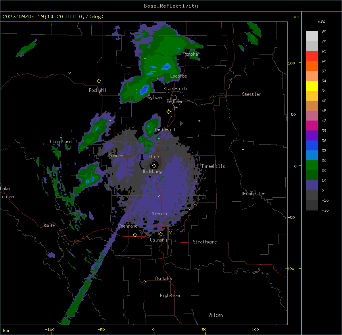Click the yellow V marker east of Calgary
The image size is (342, 335).
[170, 232]
